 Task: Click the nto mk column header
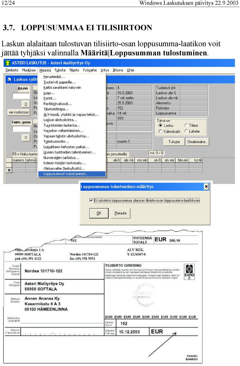[142, 160]
